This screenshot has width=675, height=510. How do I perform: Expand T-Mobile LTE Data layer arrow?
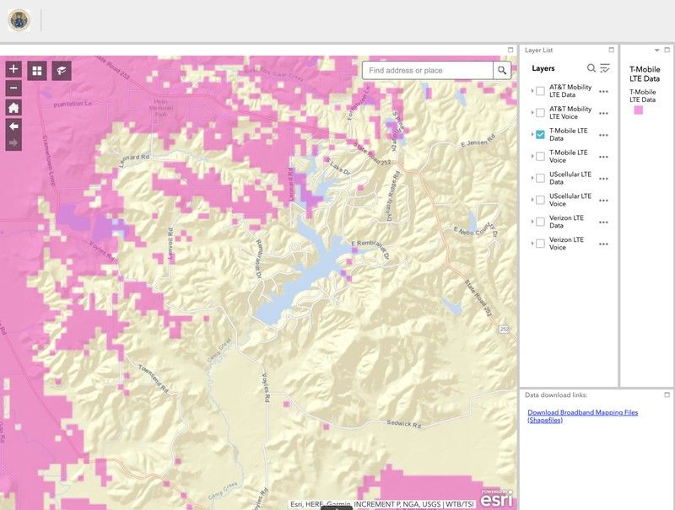pos(532,135)
